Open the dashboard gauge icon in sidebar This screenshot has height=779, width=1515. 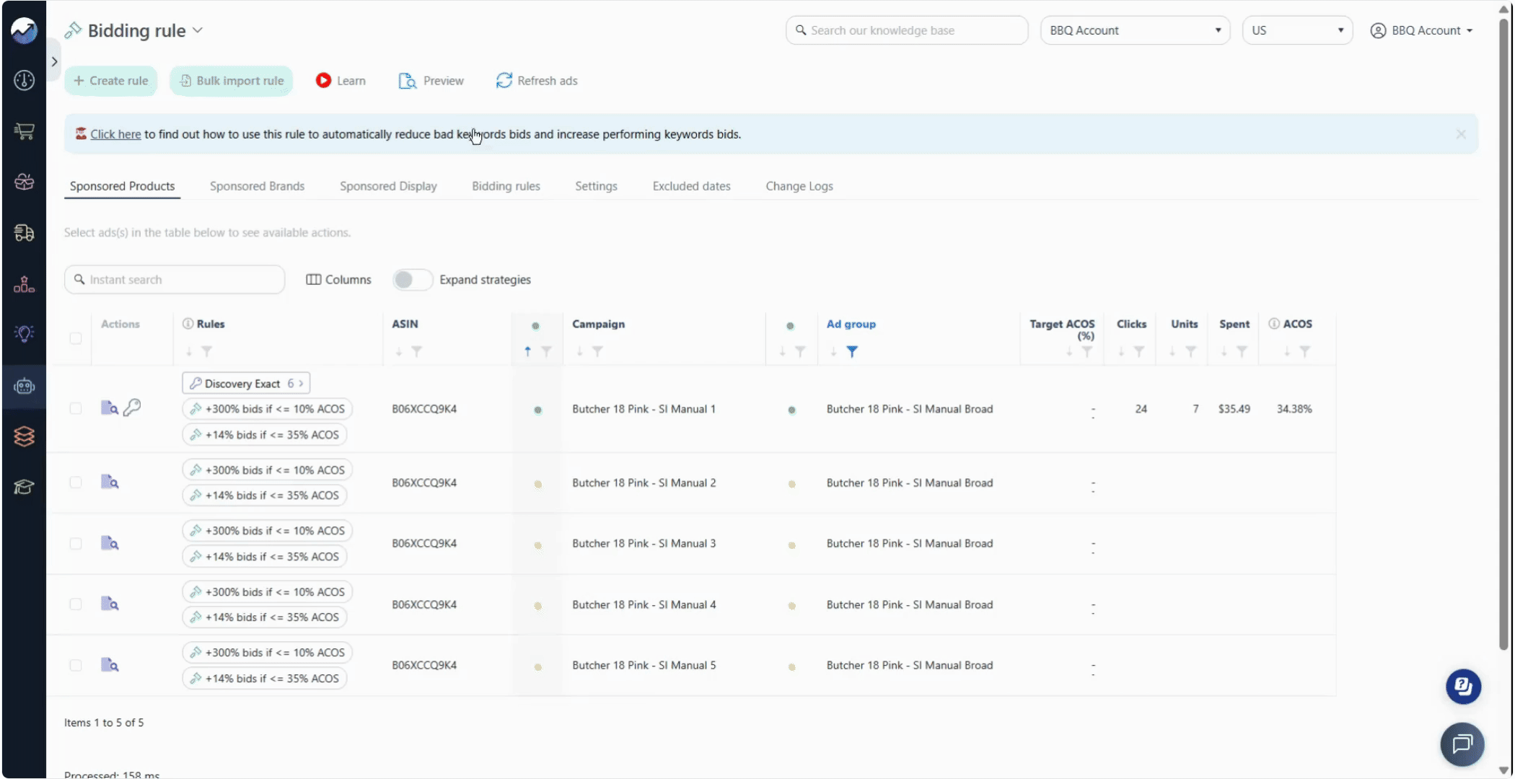coord(24,80)
